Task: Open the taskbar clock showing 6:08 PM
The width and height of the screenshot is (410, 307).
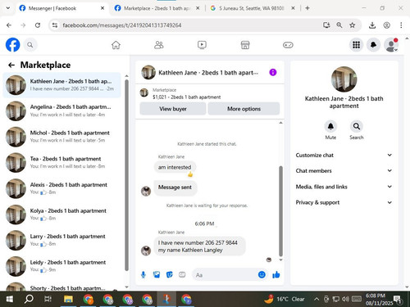Action: click(x=379, y=299)
